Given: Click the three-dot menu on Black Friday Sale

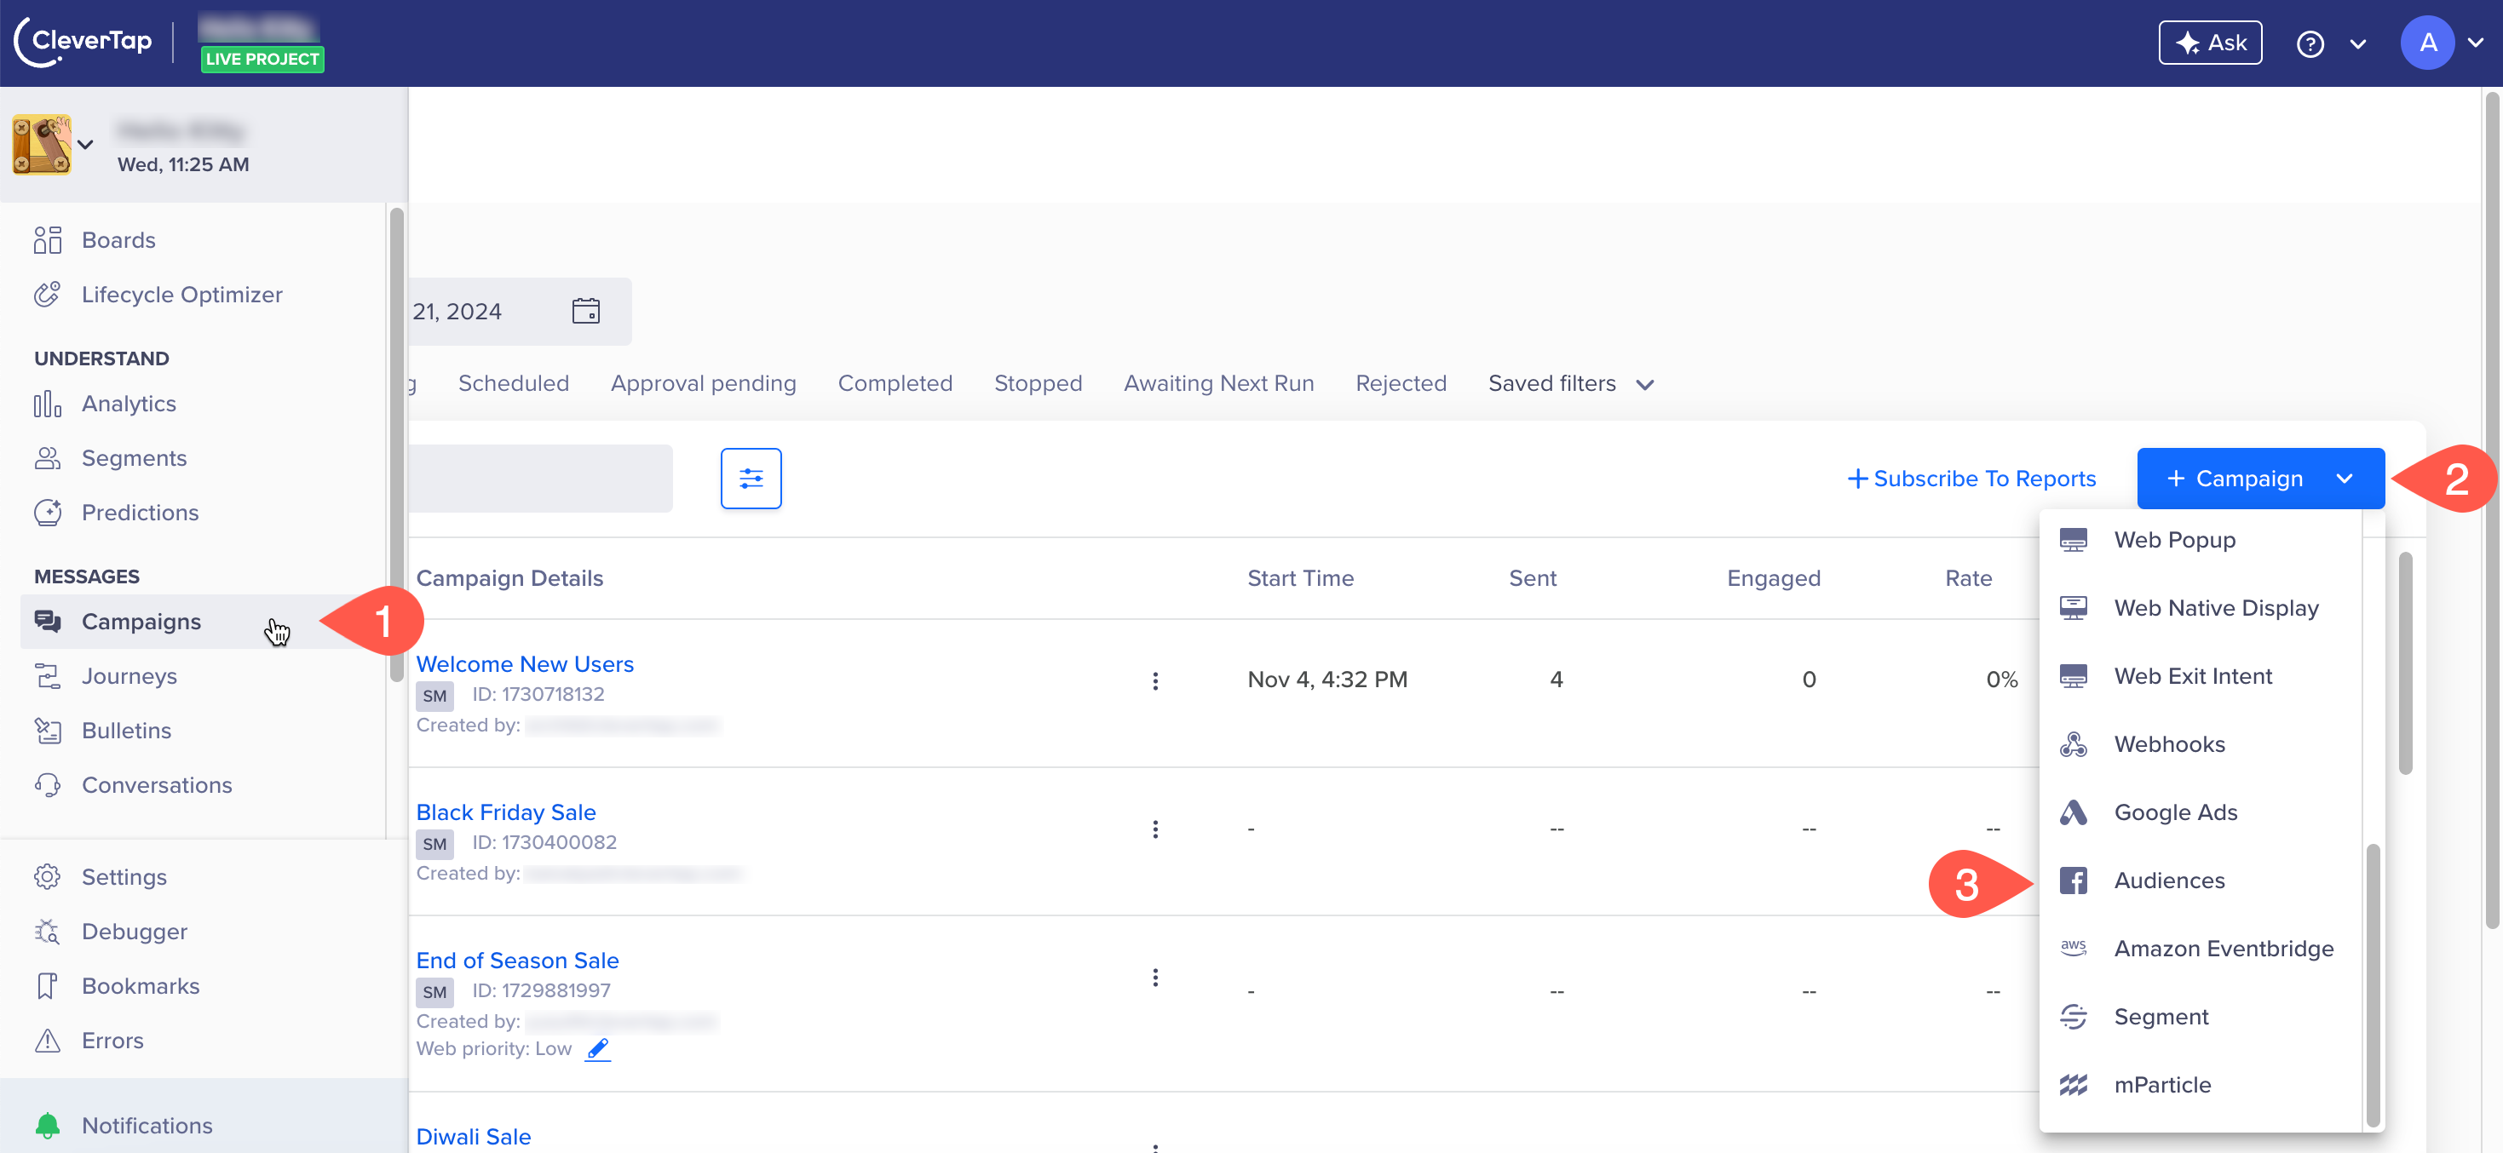Looking at the screenshot, I should [1156, 829].
